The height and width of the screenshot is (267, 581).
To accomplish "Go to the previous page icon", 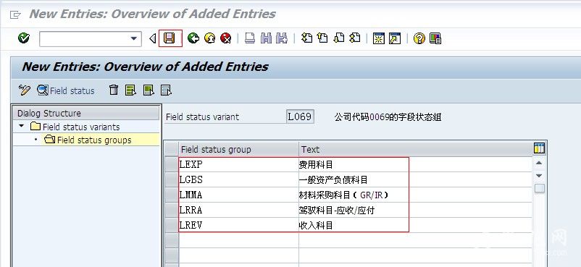I will point(322,38).
